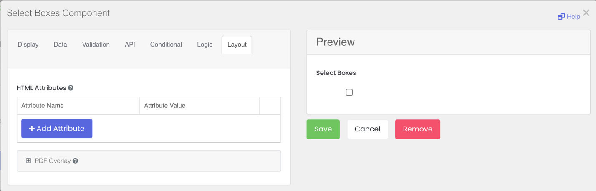596x191 pixels.
Task: Open the Conditional tab
Action: pyautogui.click(x=166, y=45)
